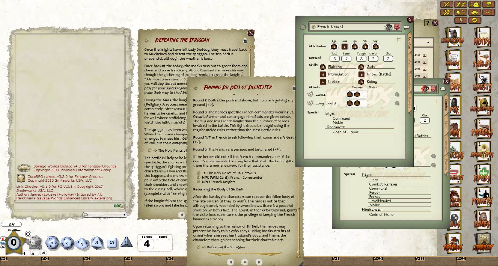Click the French Knight name field
The image size is (498, 266).
(355, 27)
